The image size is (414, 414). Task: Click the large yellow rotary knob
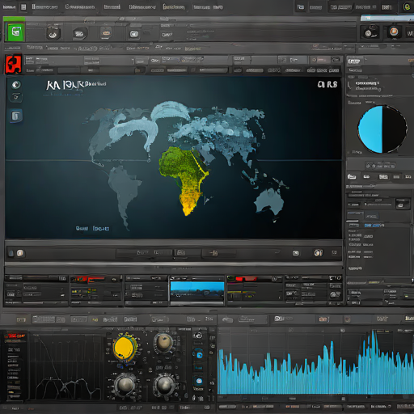(x=125, y=348)
